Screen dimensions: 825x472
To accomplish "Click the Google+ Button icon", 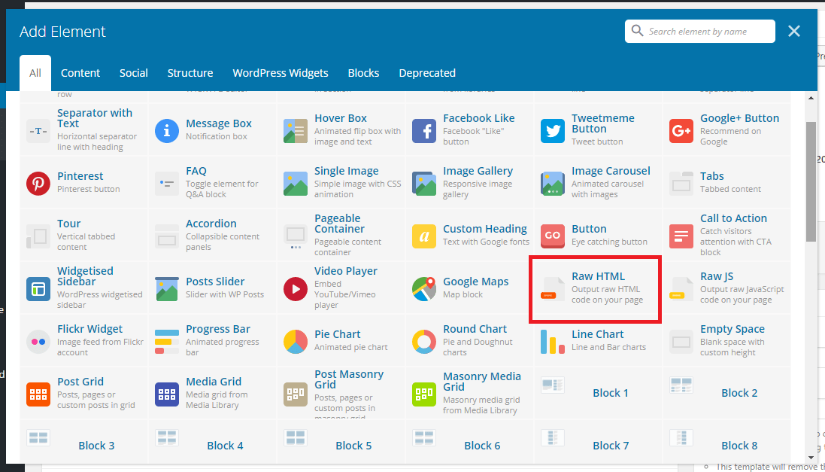I will [x=681, y=131].
